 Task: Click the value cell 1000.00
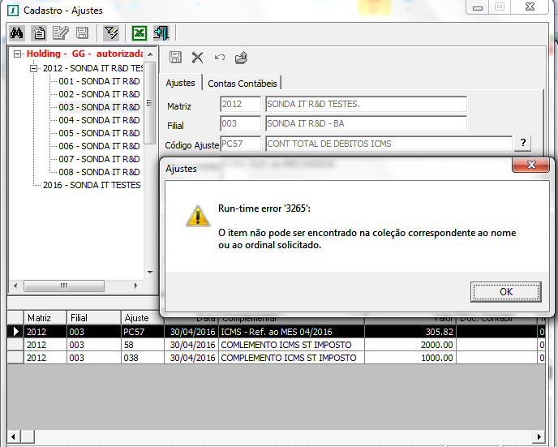coord(410,358)
